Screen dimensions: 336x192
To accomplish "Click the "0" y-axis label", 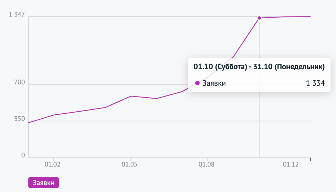I will (x=23, y=155).
